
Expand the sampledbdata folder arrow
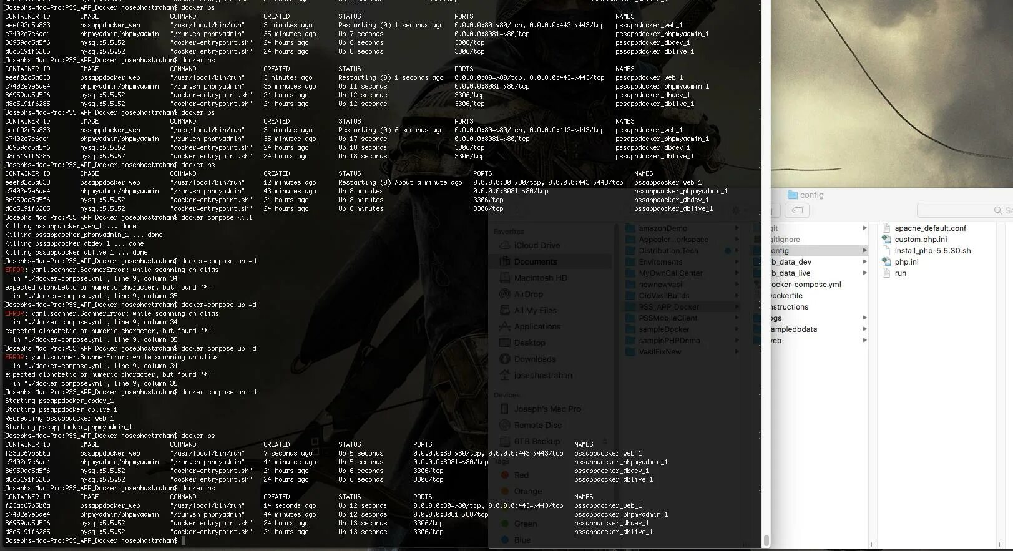pyautogui.click(x=864, y=329)
